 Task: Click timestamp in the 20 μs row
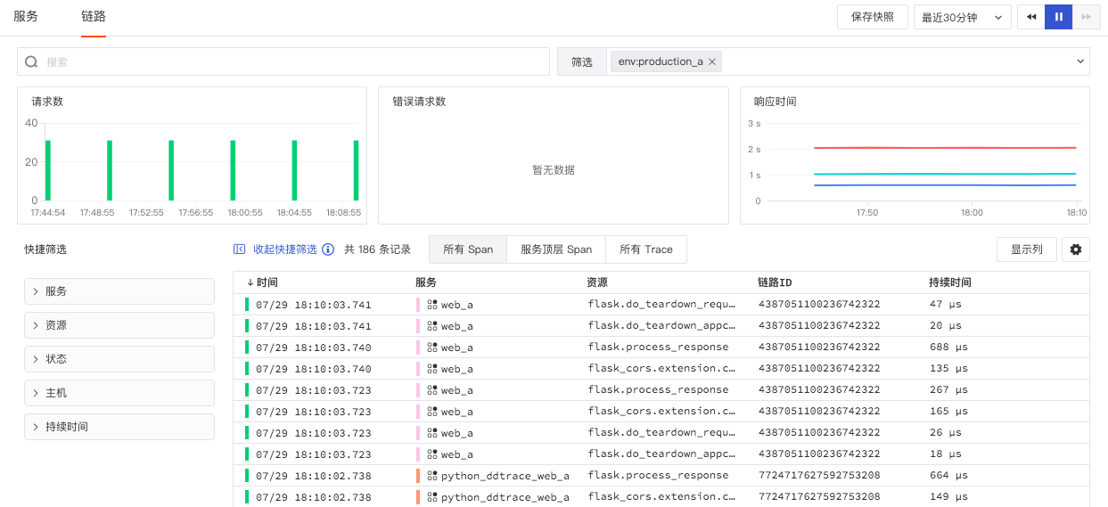[x=314, y=326]
